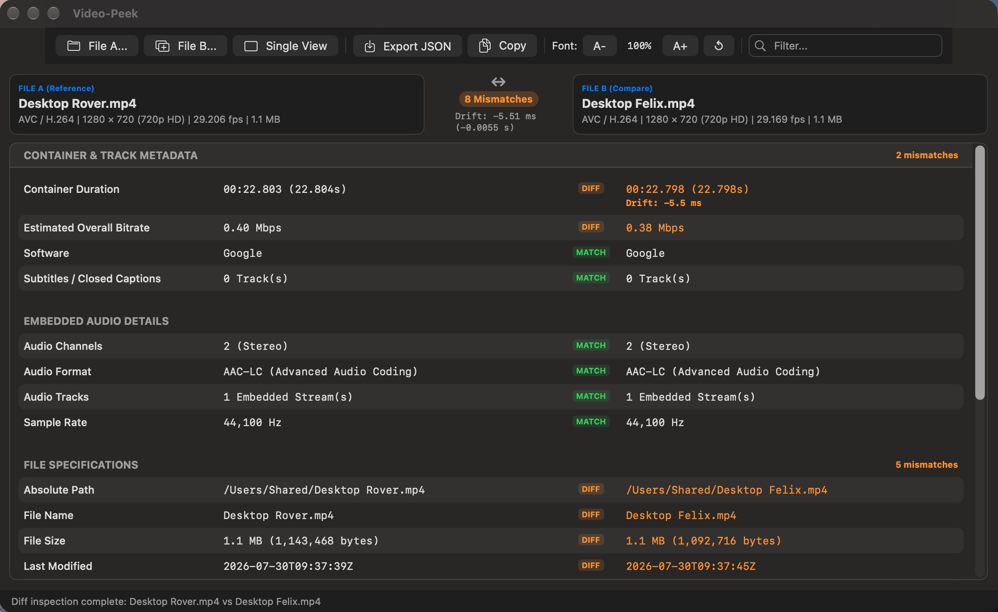Click DIFF badge in File Name row
Screen dimensions: 998x612
591,515
